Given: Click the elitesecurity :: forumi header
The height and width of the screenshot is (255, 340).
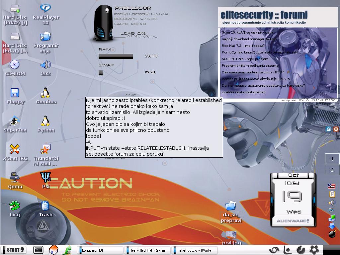Looking at the screenshot, I should tap(264, 15).
